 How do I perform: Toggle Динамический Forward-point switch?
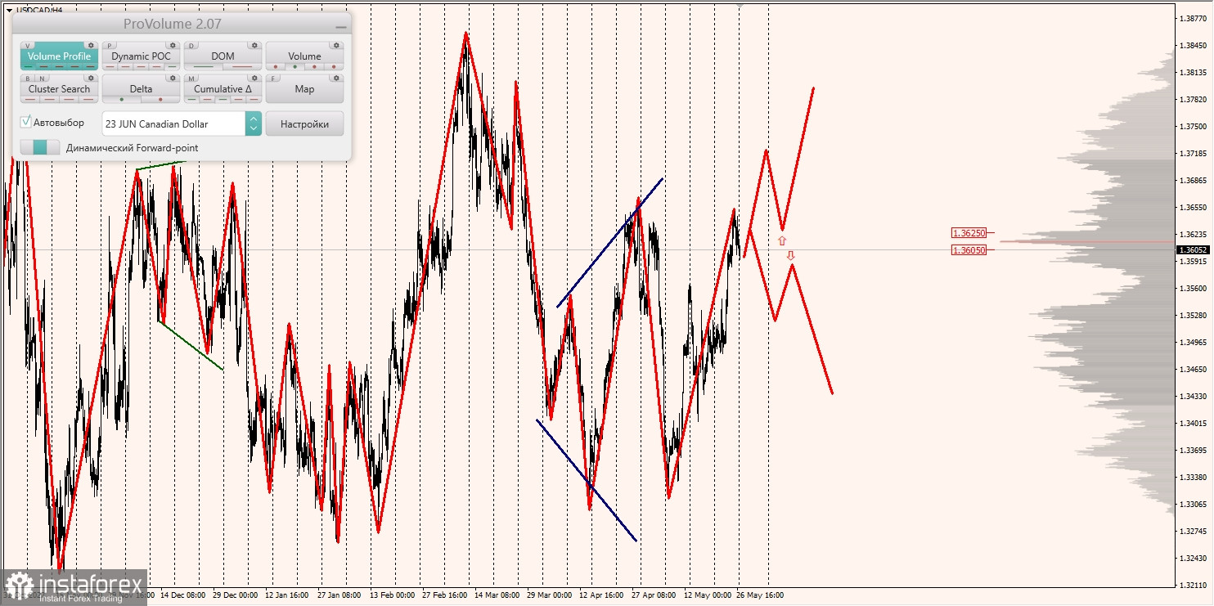pos(40,147)
